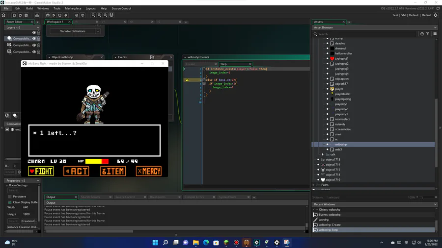Clean the build with the brush icon

[x=66, y=15]
